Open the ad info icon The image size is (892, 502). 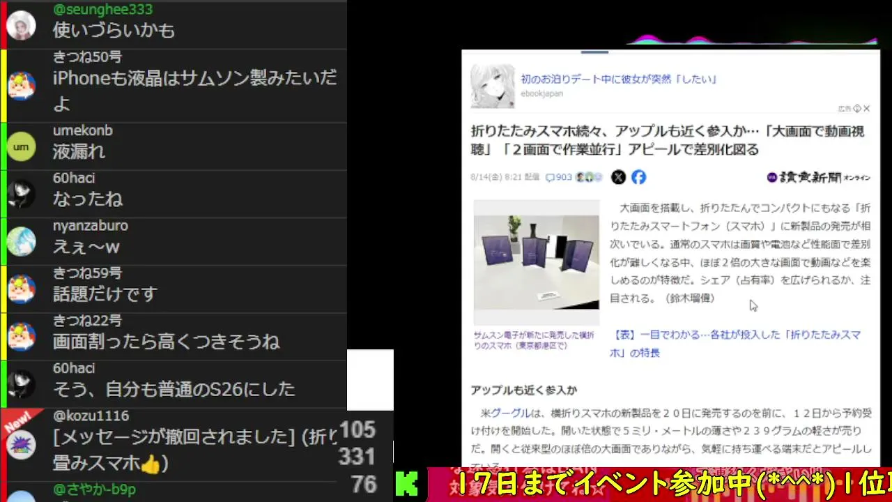857,109
